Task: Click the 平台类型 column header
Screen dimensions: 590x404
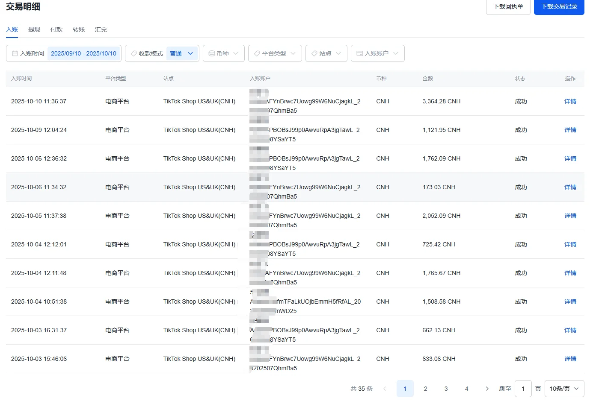Action: [x=116, y=79]
